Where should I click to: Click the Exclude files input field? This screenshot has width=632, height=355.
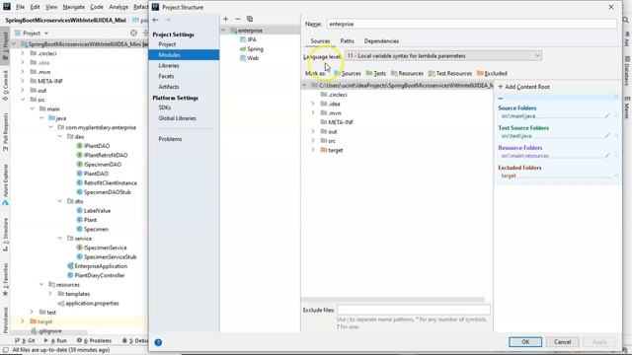[x=413, y=310]
